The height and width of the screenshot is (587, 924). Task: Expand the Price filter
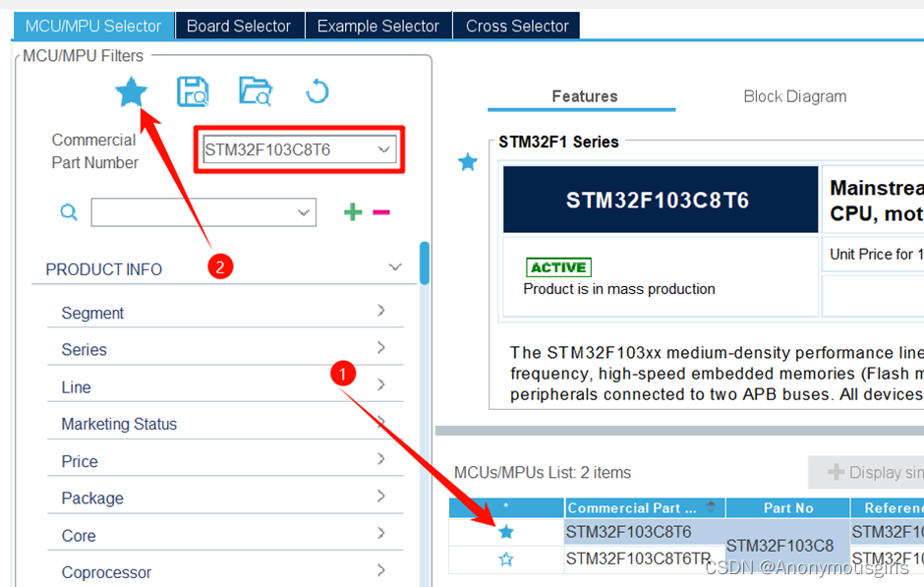click(x=381, y=458)
